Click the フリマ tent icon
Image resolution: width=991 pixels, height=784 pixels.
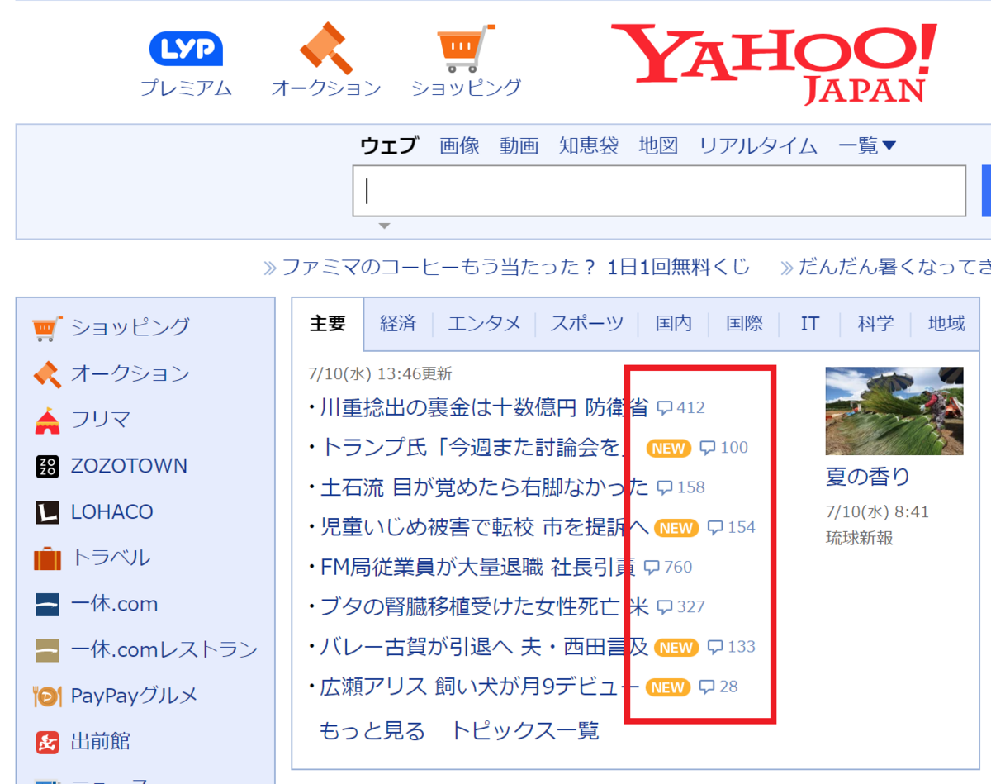click(x=47, y=420)
